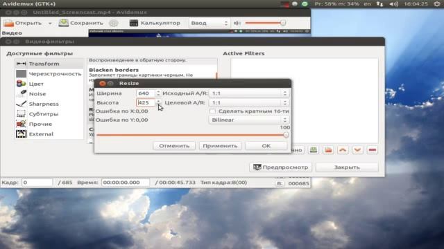Open the dropdown arrow next to Открыть
The height and width of the screenshot is (249, 444).
[50, 23]
